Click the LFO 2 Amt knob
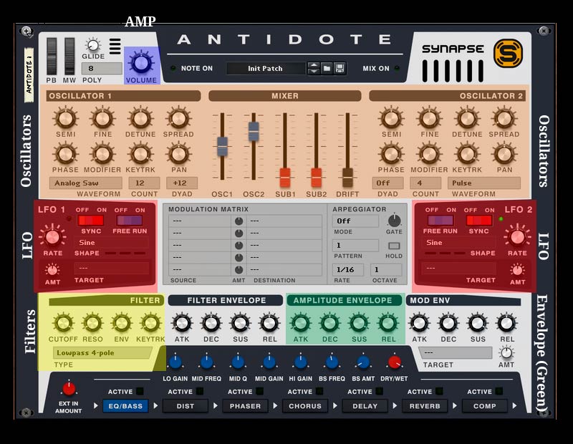 coord(517,270)
